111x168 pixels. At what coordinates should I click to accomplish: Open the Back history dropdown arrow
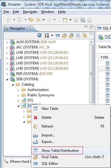[x=43, y=20]
